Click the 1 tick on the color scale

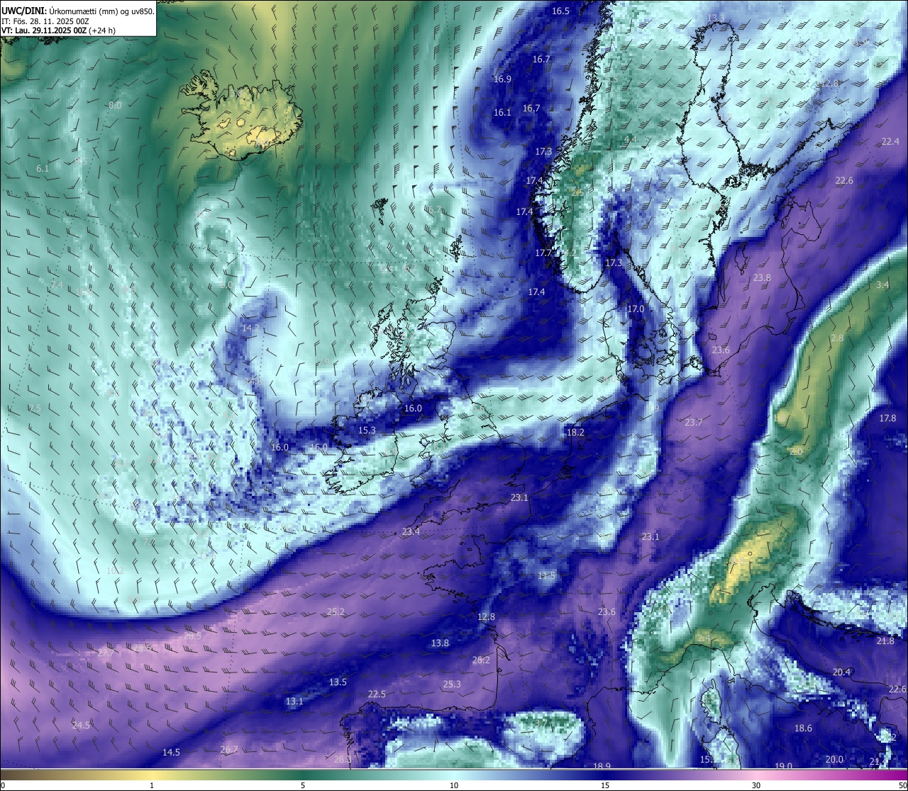152,785
